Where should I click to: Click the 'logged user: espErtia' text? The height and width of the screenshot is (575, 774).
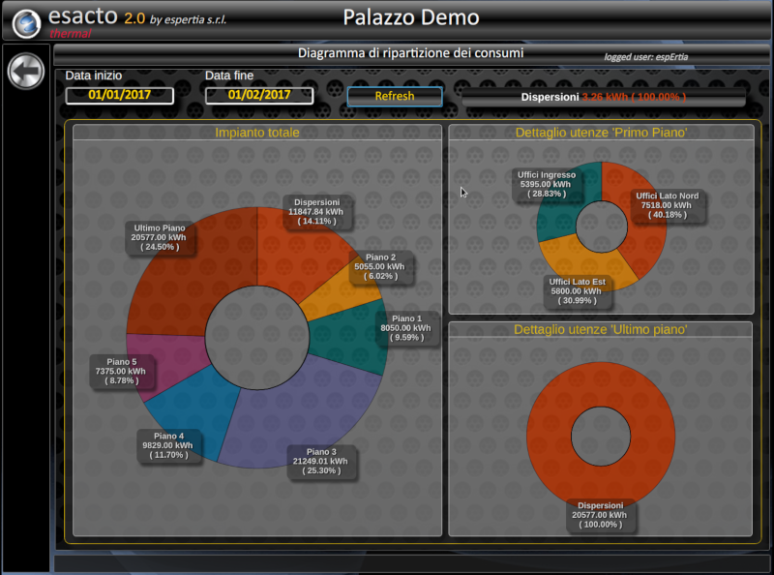pos(646,57)
